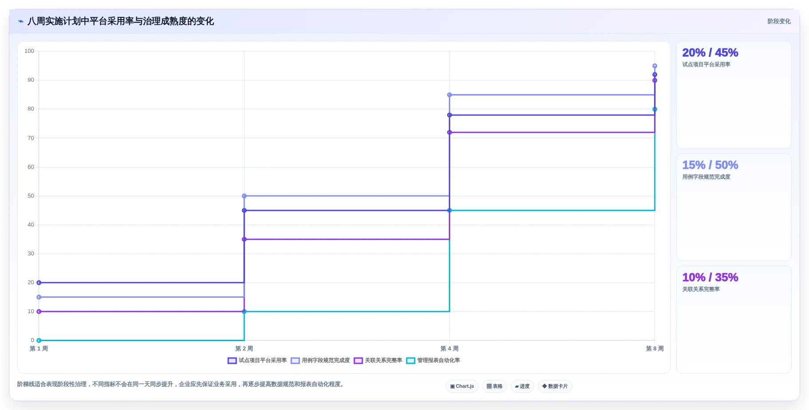Screen dimensions: 809x410
Task: Click the 第 2 周 axis label
Action: 244,349
